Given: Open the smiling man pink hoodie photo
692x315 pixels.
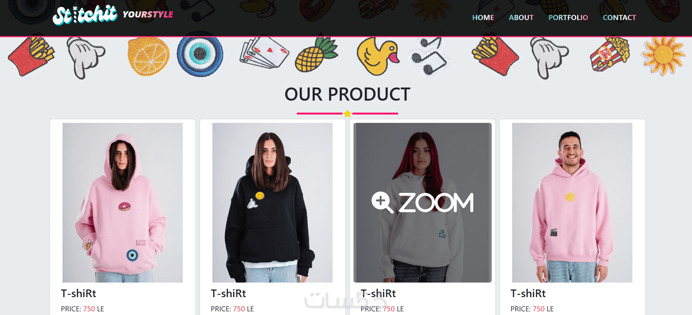Looking at the screenshot, I should 572,202.
